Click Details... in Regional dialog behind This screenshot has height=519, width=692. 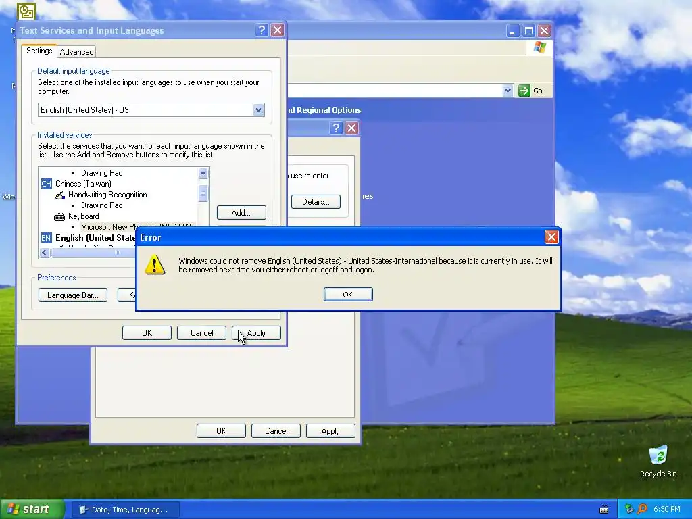(316, 201)
